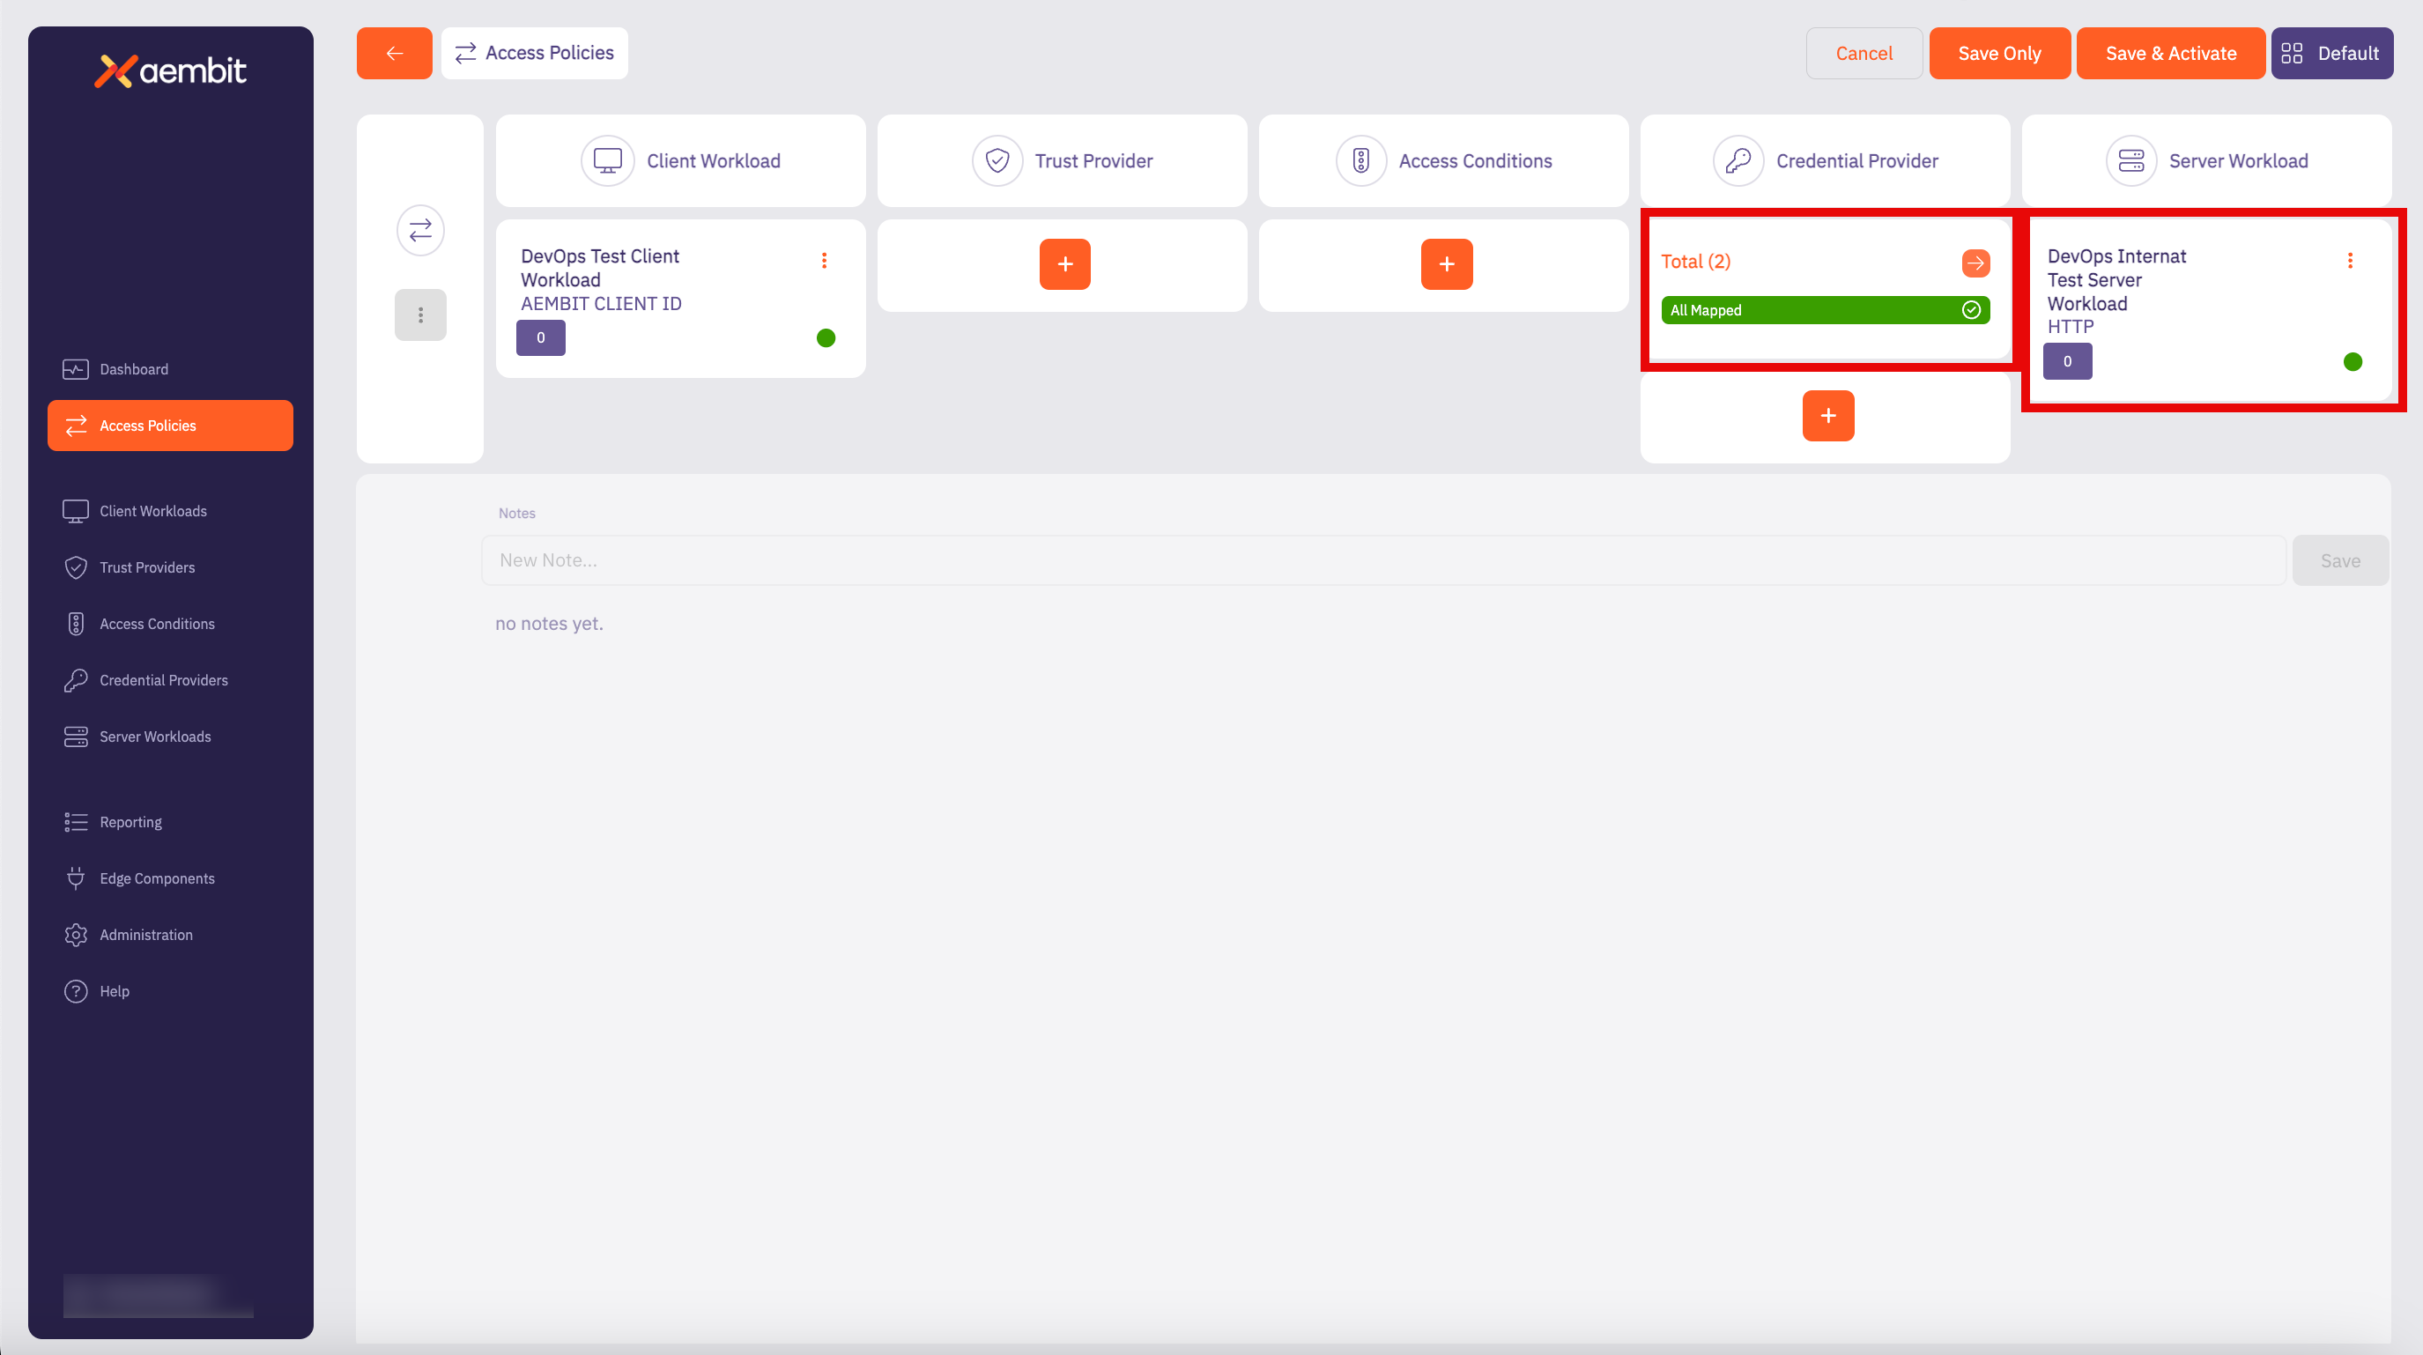The width and height of the screenshot is (2423, 1355).
Task: Click the Aembit logo
Action: (170, 70)
